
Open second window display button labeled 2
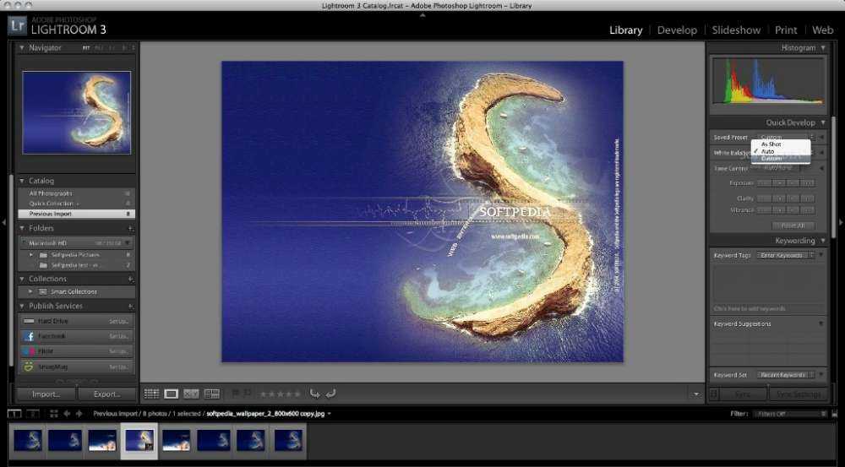(x=34, y=414)
